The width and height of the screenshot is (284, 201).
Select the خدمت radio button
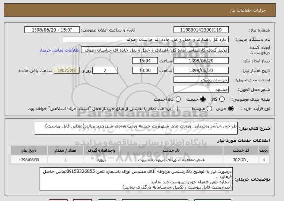203,99
